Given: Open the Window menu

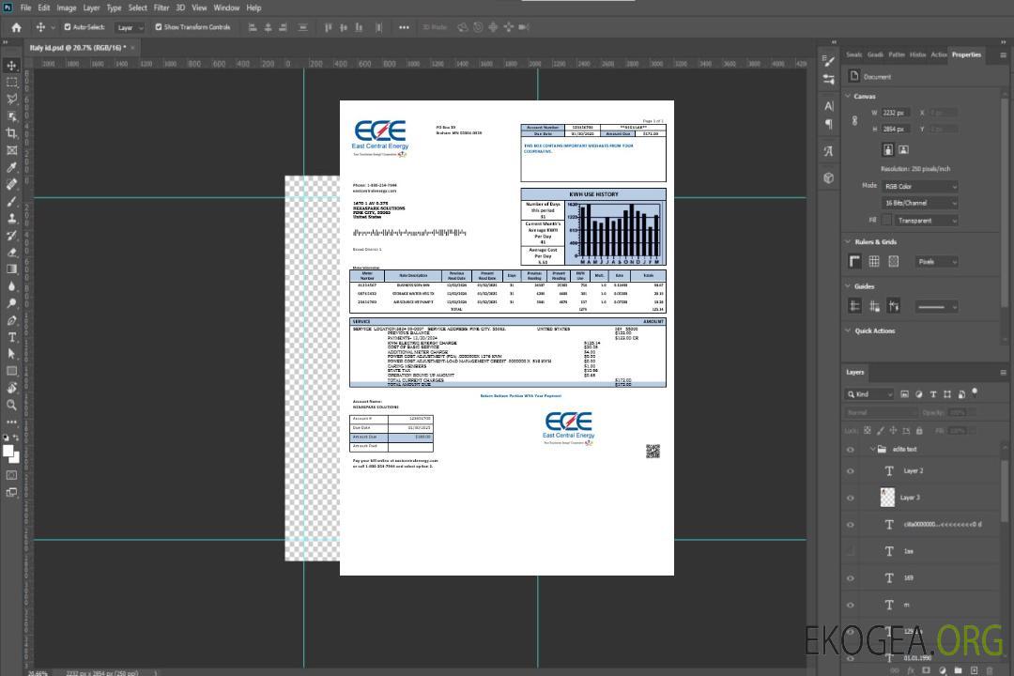Looking at the screenshot, I should coord(226,8).
